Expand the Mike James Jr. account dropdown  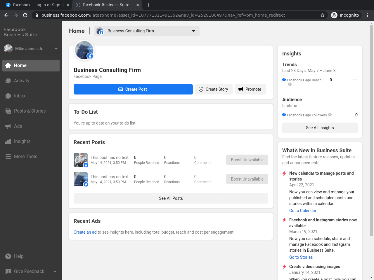pyautogui.click(x=56, y=49)
